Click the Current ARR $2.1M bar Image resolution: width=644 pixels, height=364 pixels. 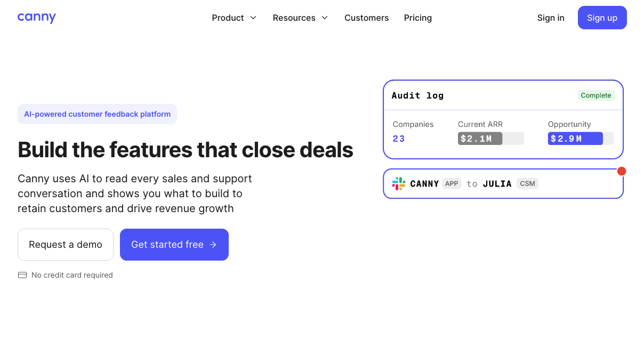point(490,139)
